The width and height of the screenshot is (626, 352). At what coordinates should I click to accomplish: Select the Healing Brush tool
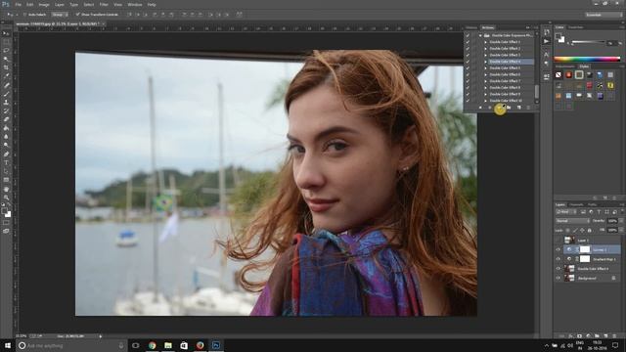6,85
